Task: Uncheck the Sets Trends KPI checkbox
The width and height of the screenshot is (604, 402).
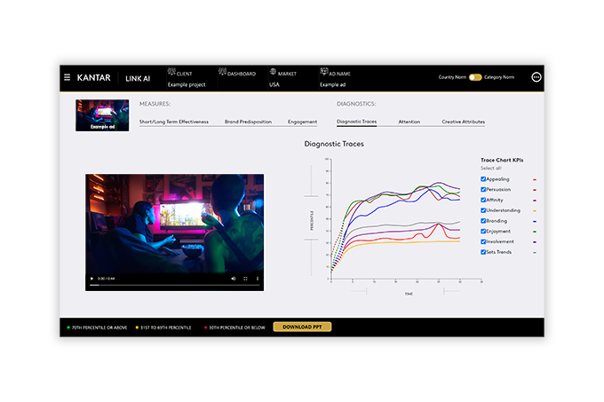Action: pyautogui.click(x=483, y=252)
